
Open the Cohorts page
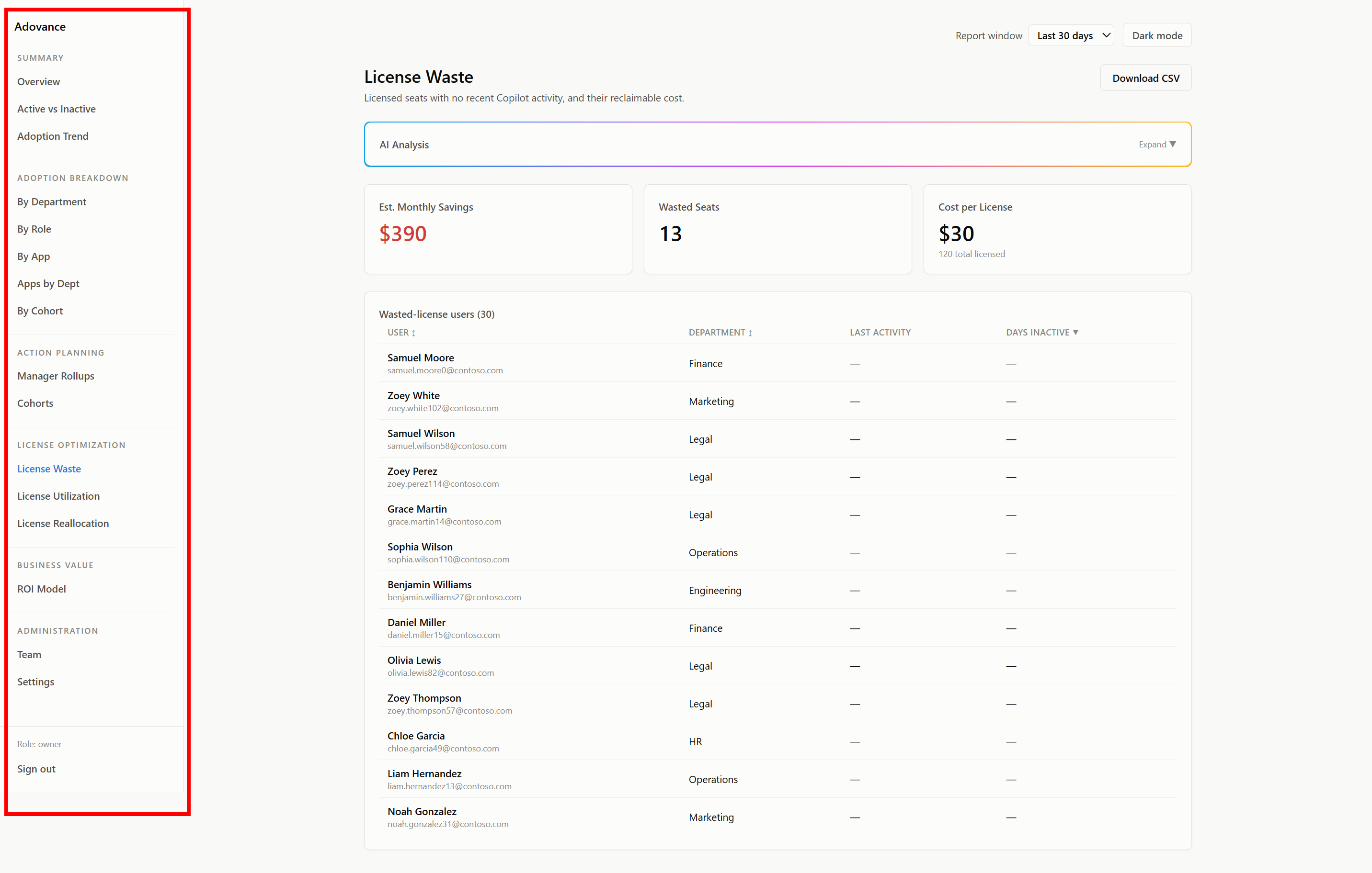(35, 403)
